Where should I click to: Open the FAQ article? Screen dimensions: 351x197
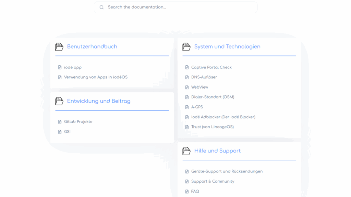pyautogui.click(x=195, y=192)
